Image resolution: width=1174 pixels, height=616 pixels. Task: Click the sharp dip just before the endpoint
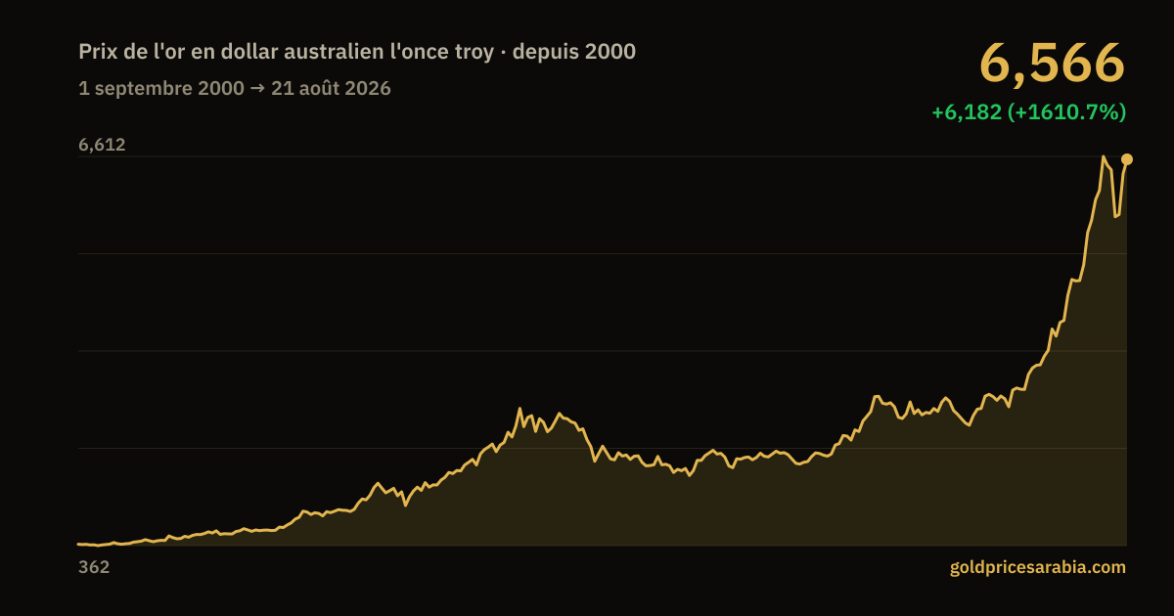pyautogui.click(x=1115, y=216)
